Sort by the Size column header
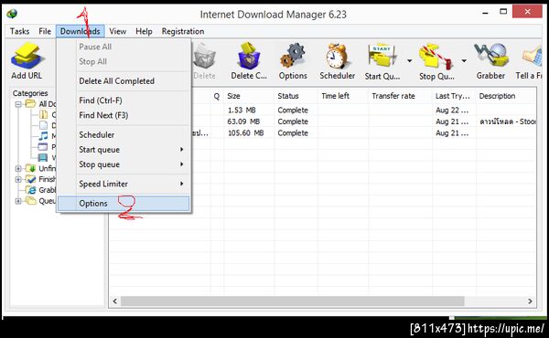Viewport: 549px width, 338px height. point(249,96)
